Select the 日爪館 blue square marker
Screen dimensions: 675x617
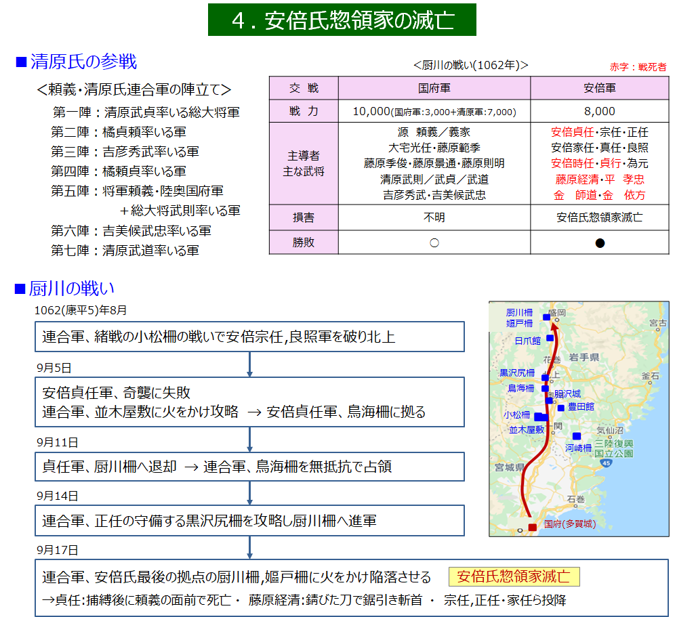point(550,338)
